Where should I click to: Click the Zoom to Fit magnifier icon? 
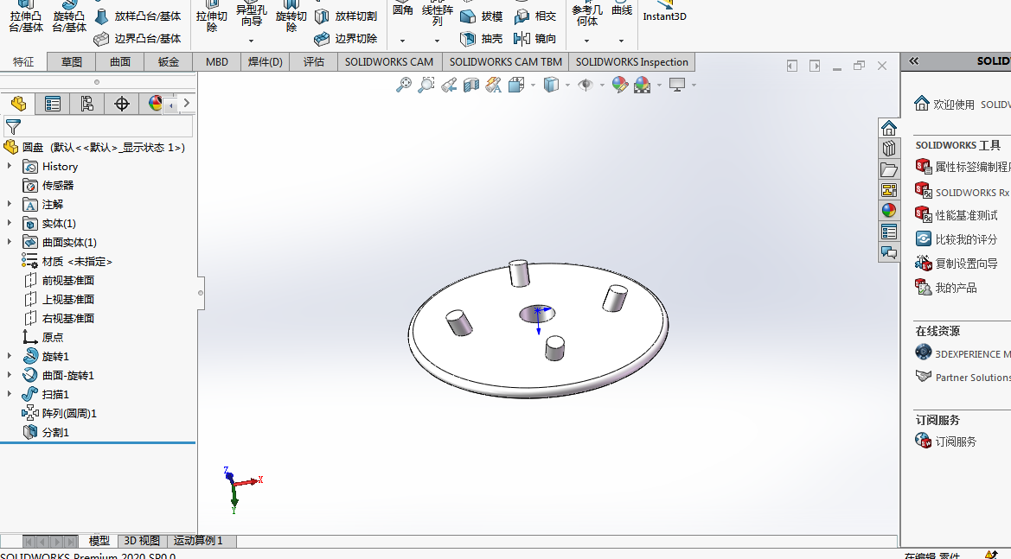coord(404,85)
